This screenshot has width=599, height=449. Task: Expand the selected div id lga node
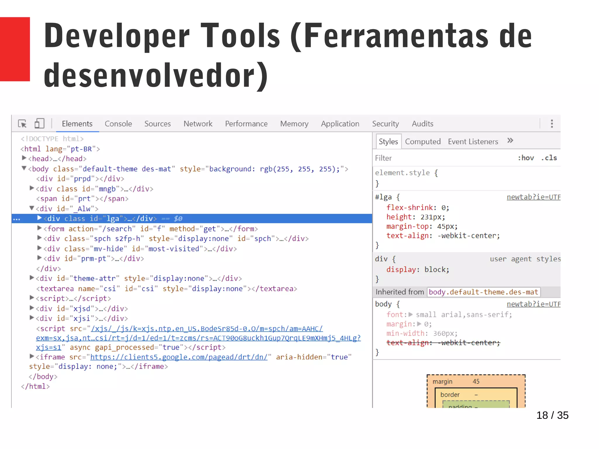coord(39,218)
